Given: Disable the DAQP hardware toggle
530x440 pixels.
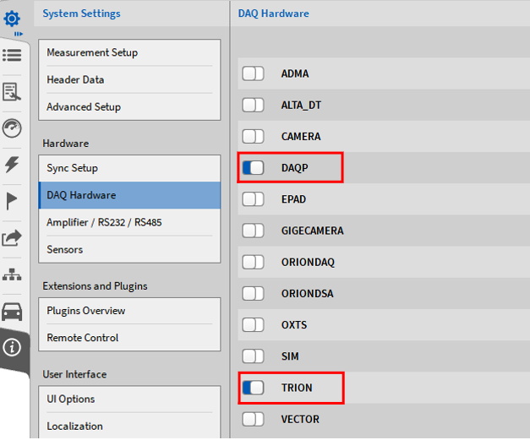Looking at the screenshot, I should [x=253, y=168].
